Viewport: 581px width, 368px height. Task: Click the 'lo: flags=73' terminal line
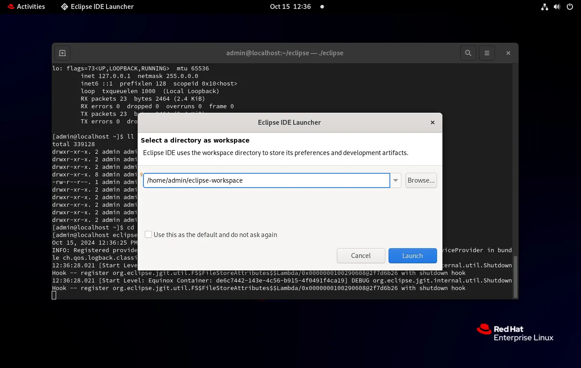131,68
